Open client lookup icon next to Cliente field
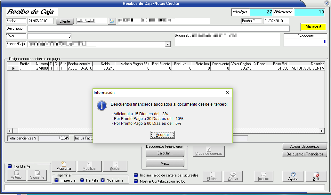The width and height of the screenshot is (331, 195). (112, 21)
